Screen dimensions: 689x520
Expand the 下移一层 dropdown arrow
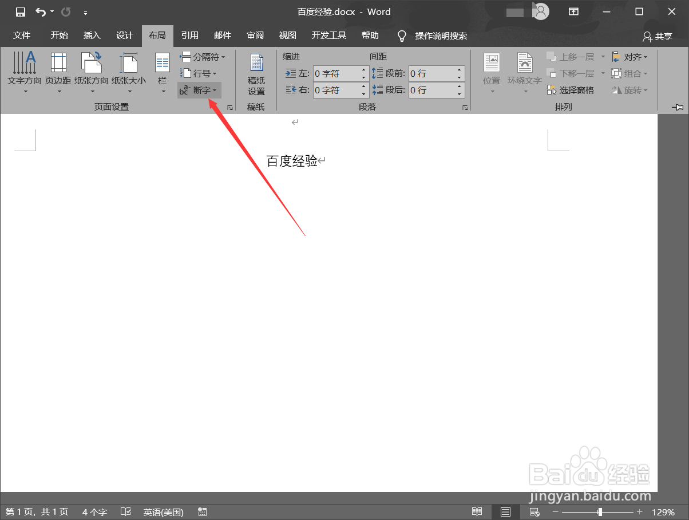pos(603,73)
